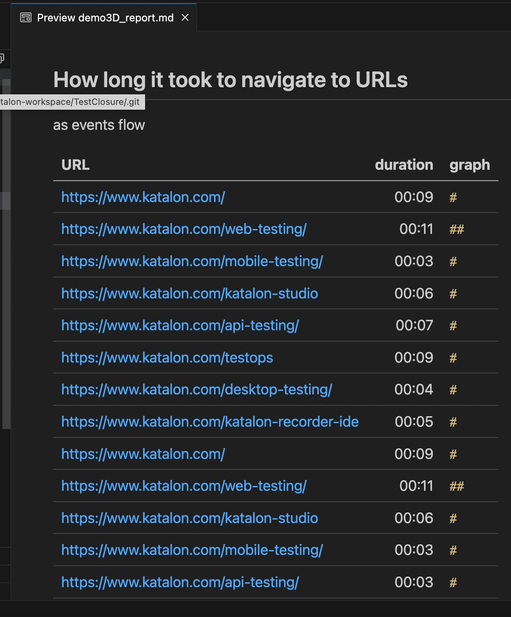Open the desktop-testing URL link

[196, 390]
